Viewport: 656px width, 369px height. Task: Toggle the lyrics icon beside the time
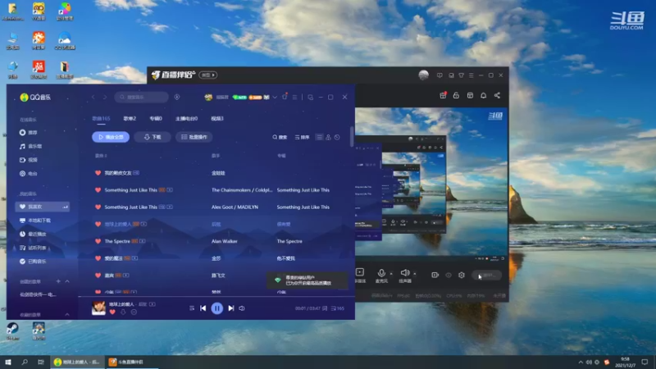click(325, 308)
